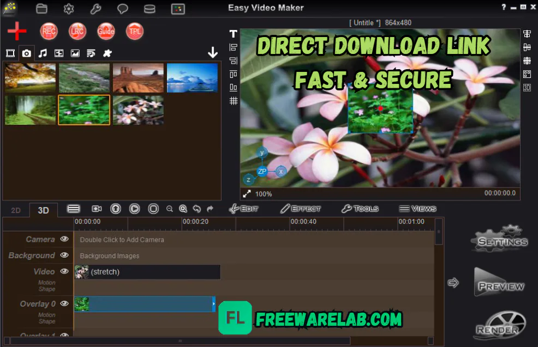Screen dimensions: 538x347
Task: Open the Edit menu
Action: pyautogui.click(x=244, y=209)
